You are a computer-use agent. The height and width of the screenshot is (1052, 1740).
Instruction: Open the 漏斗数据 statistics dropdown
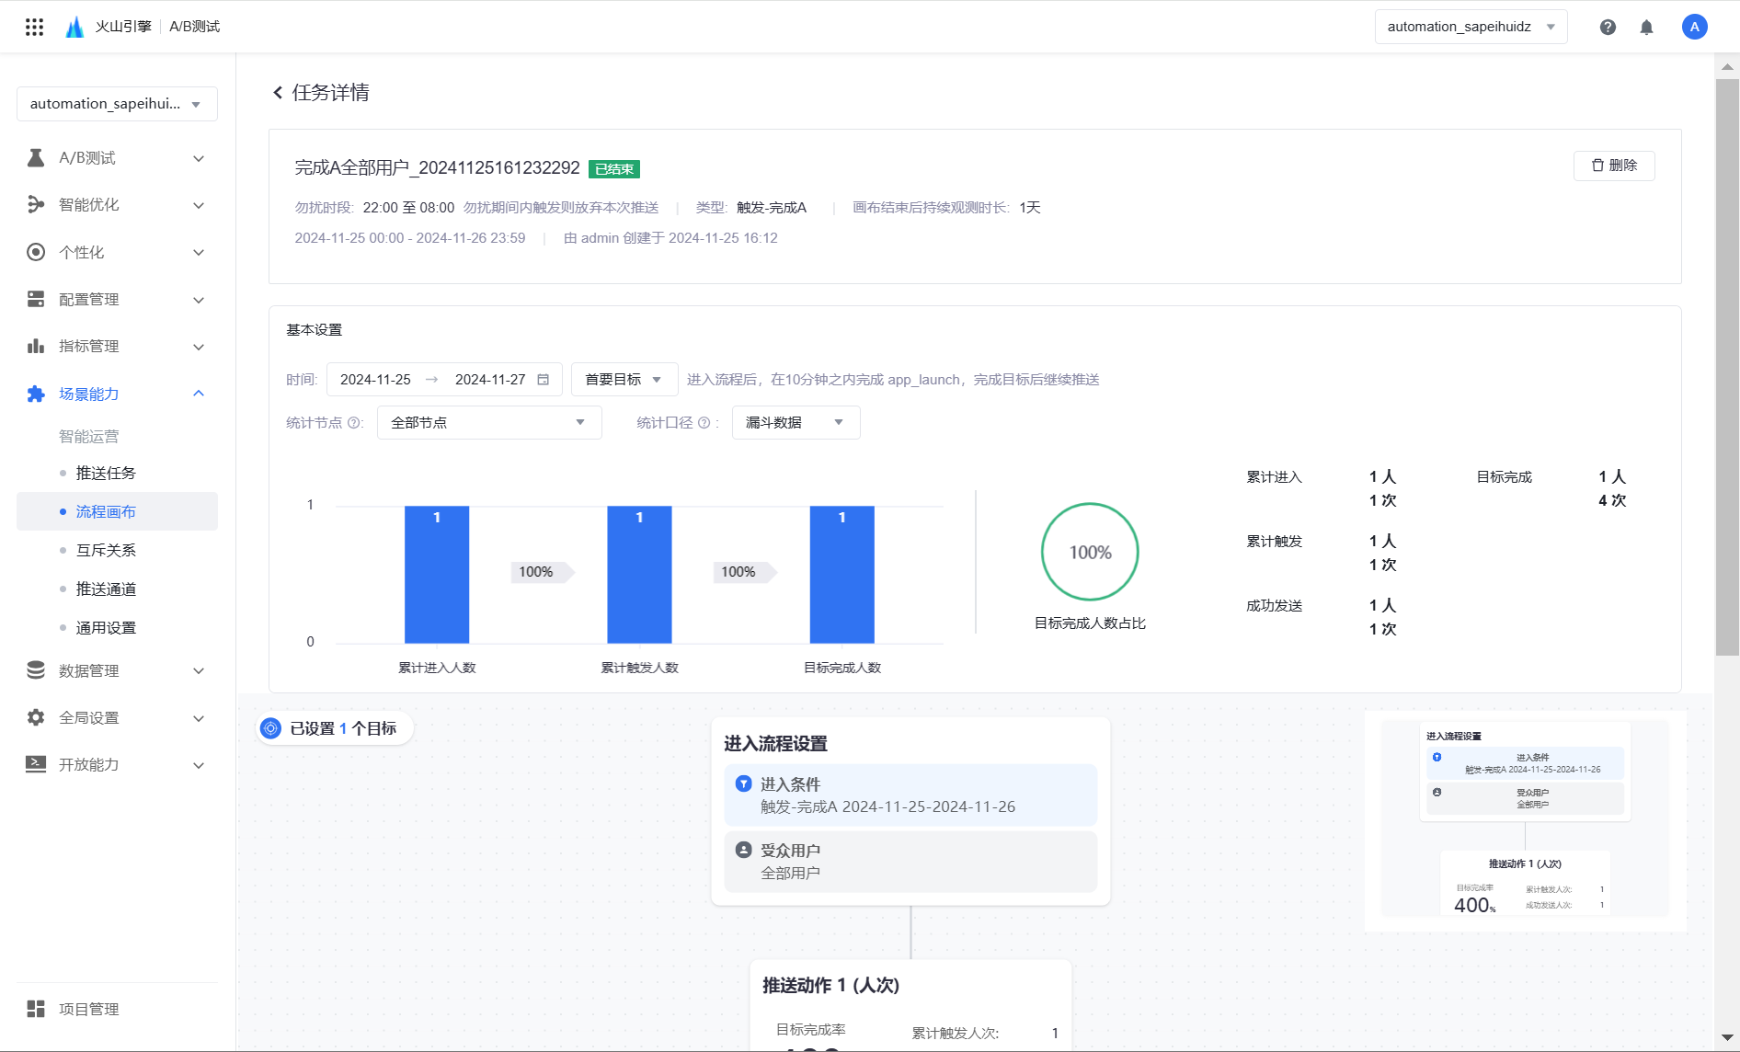click(x=795, y=423)
